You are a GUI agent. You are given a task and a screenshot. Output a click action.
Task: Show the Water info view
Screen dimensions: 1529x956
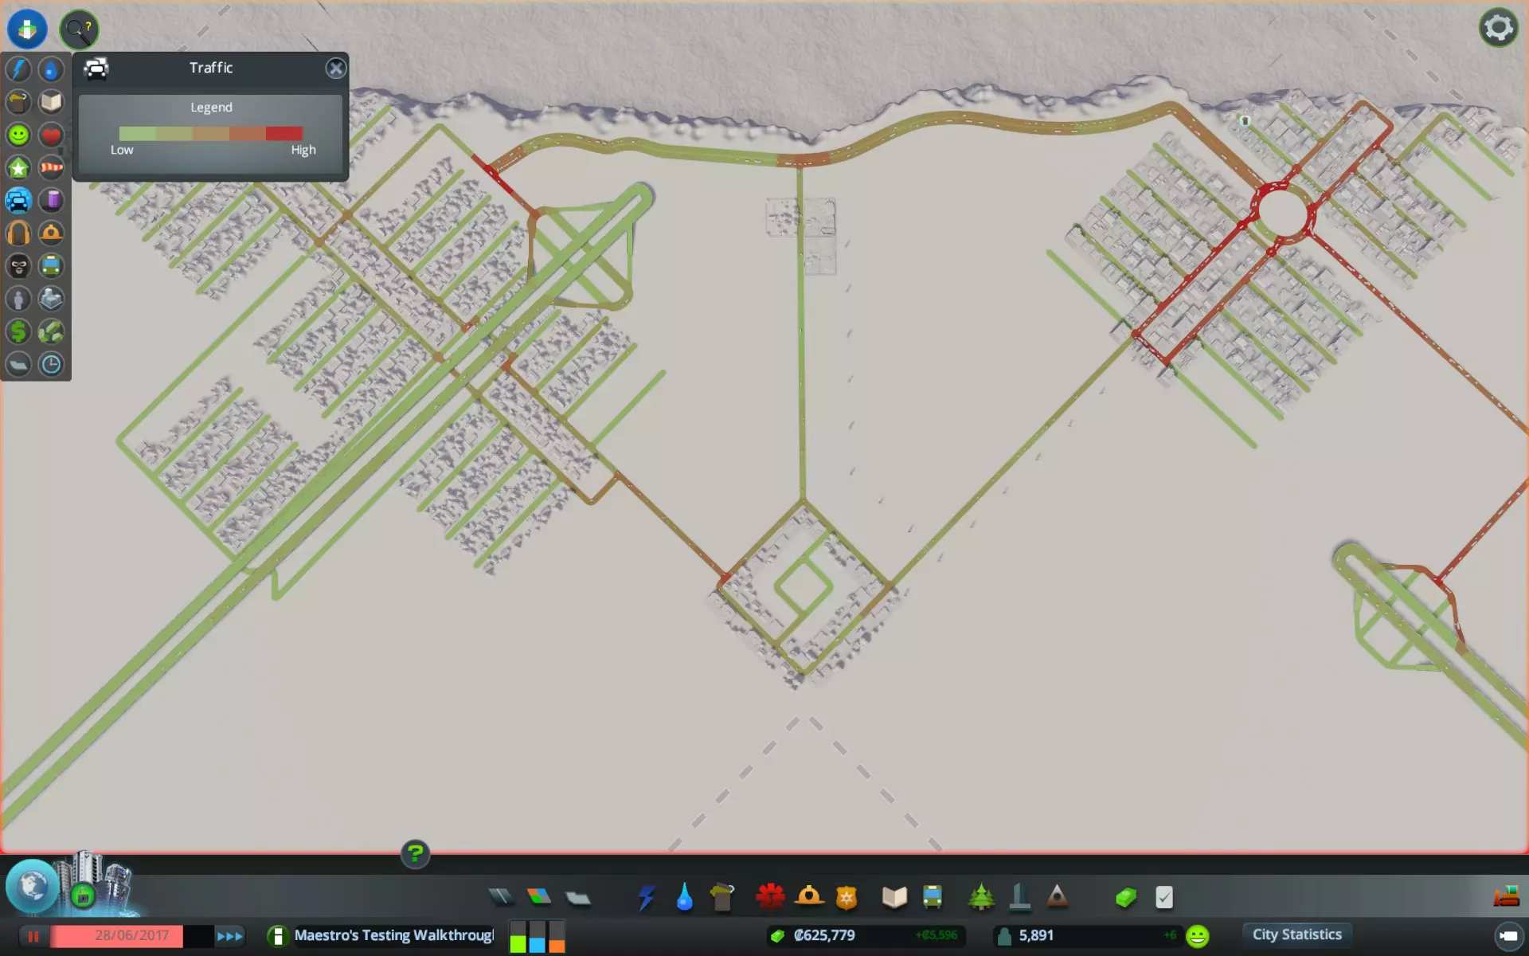pyautogui.click(x=51, y=69)
